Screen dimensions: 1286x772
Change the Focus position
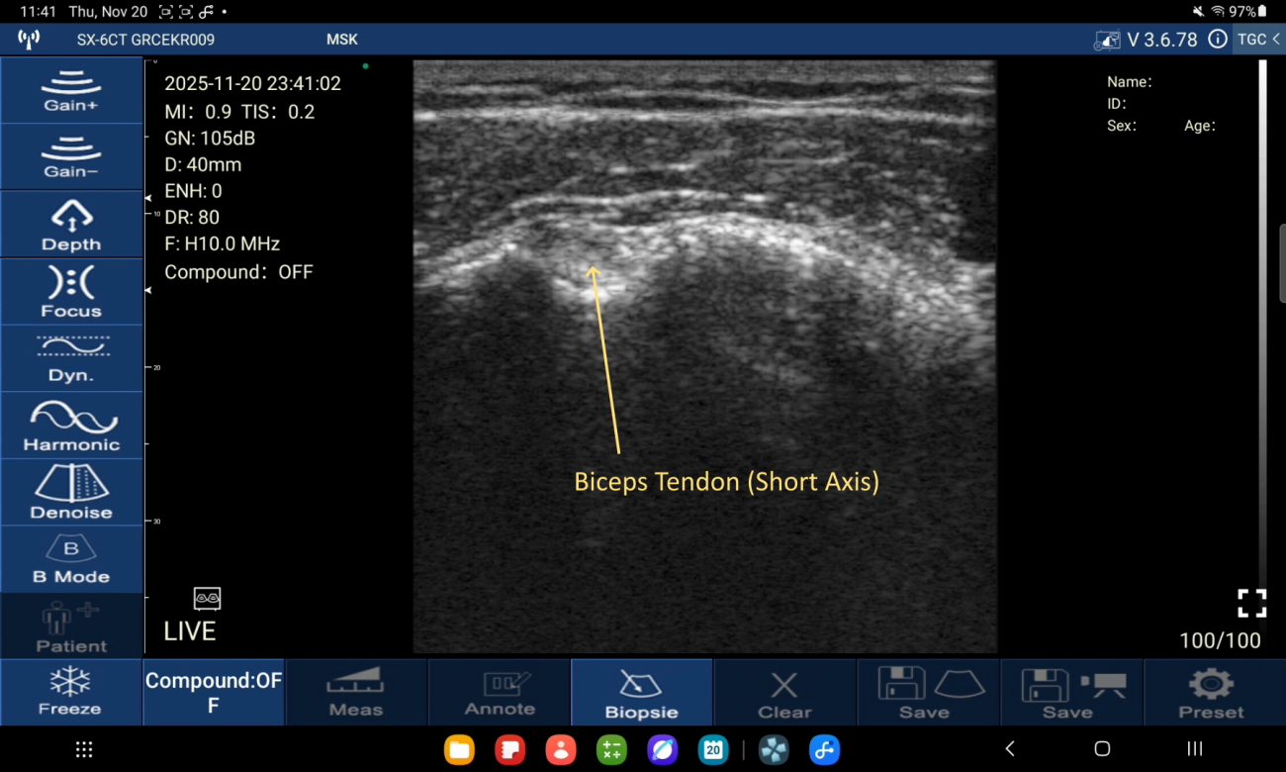pos(71,291)
